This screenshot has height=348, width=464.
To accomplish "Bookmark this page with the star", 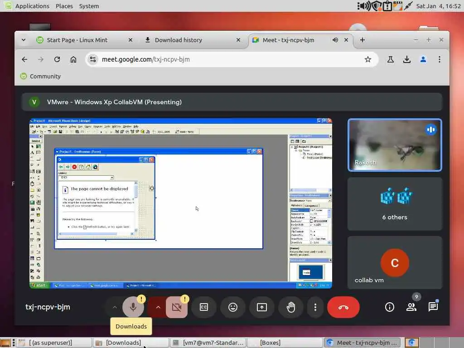I will click(368, 59).
